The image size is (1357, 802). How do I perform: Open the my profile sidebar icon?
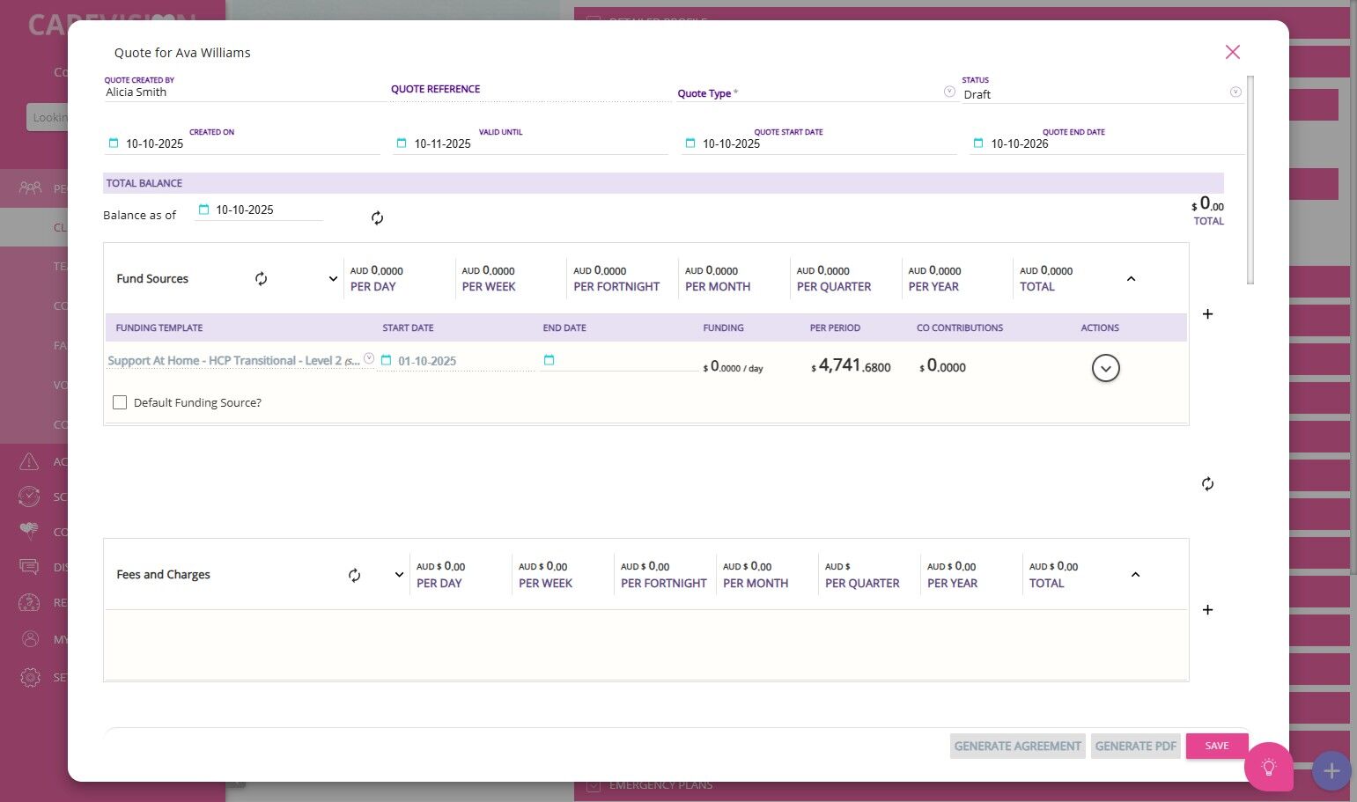coord(29,639)
